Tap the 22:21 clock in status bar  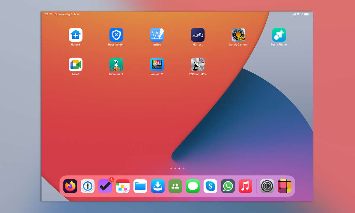[x=49, y=14]
